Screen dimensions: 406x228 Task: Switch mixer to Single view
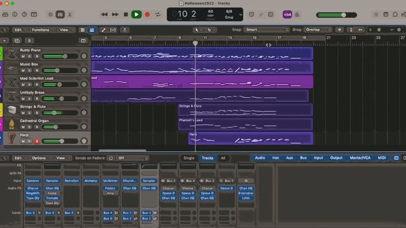(x=189, y=158)
